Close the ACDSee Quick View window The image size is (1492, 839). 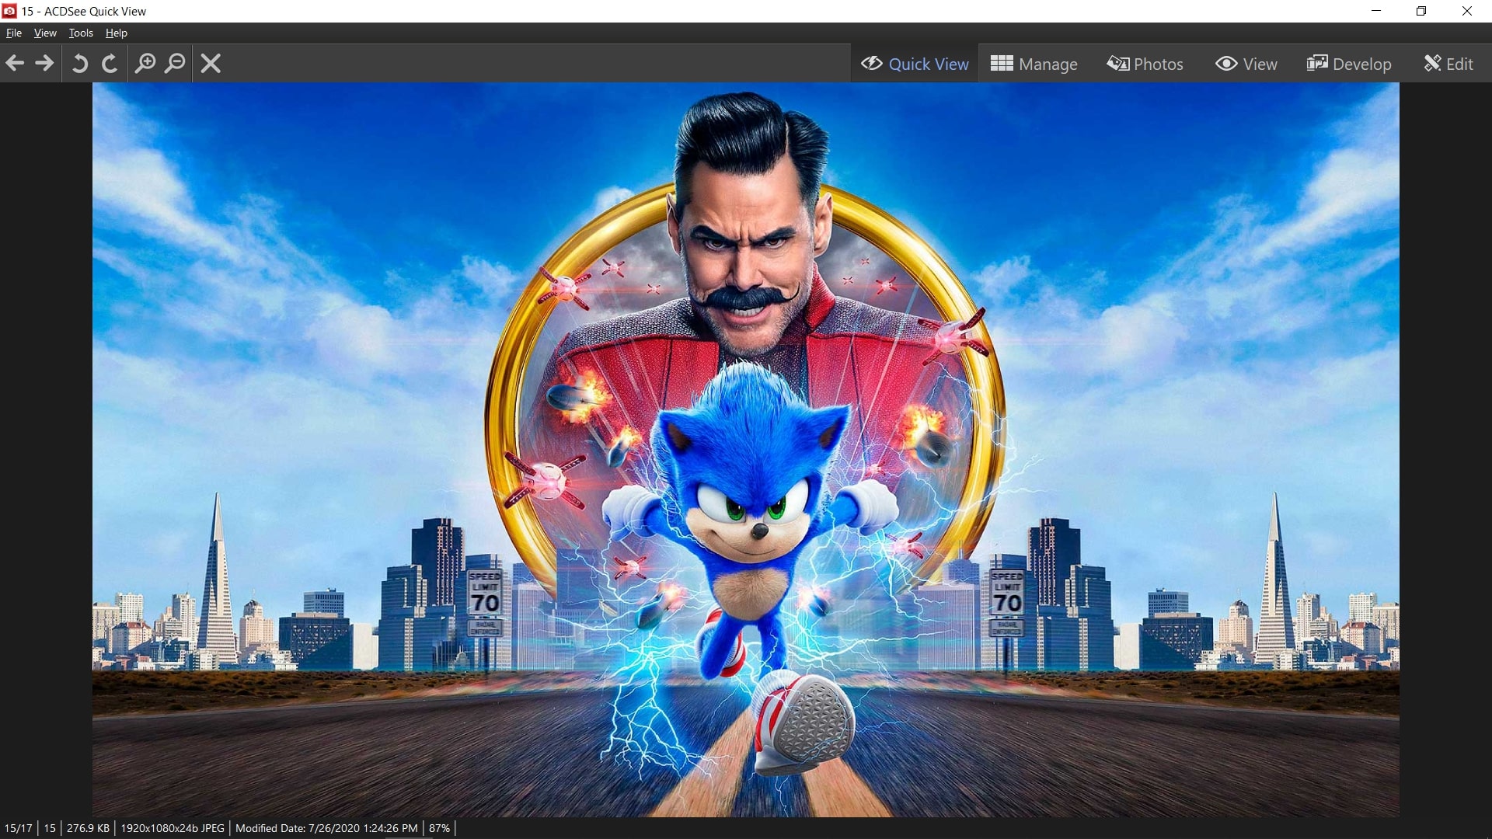tap(1467, 11)
